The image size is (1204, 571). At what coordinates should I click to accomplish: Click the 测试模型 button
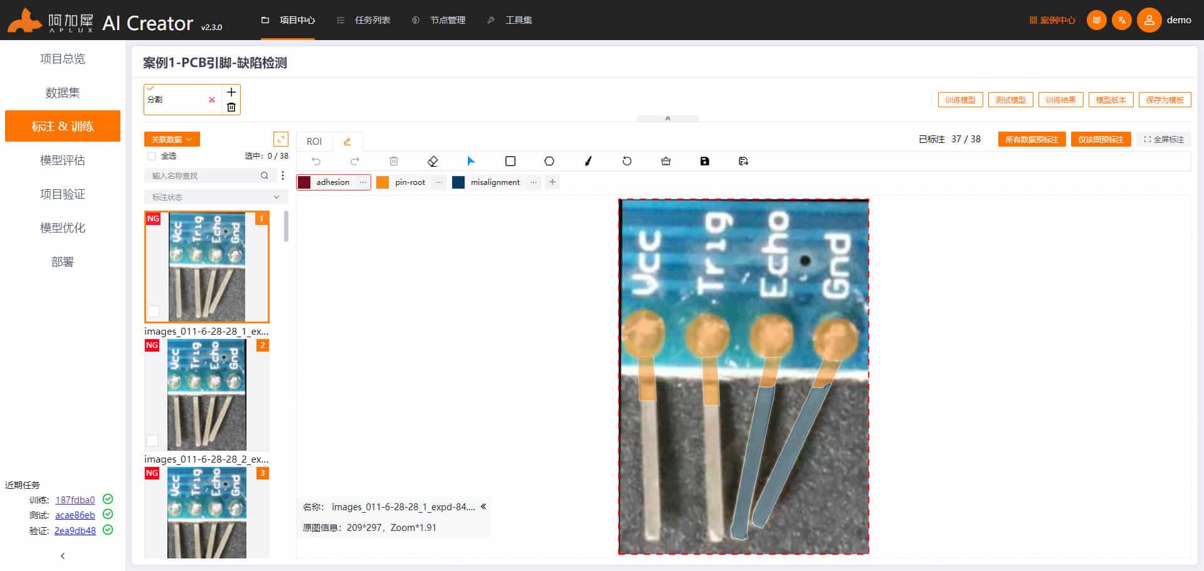click(x=1010, y=100)
